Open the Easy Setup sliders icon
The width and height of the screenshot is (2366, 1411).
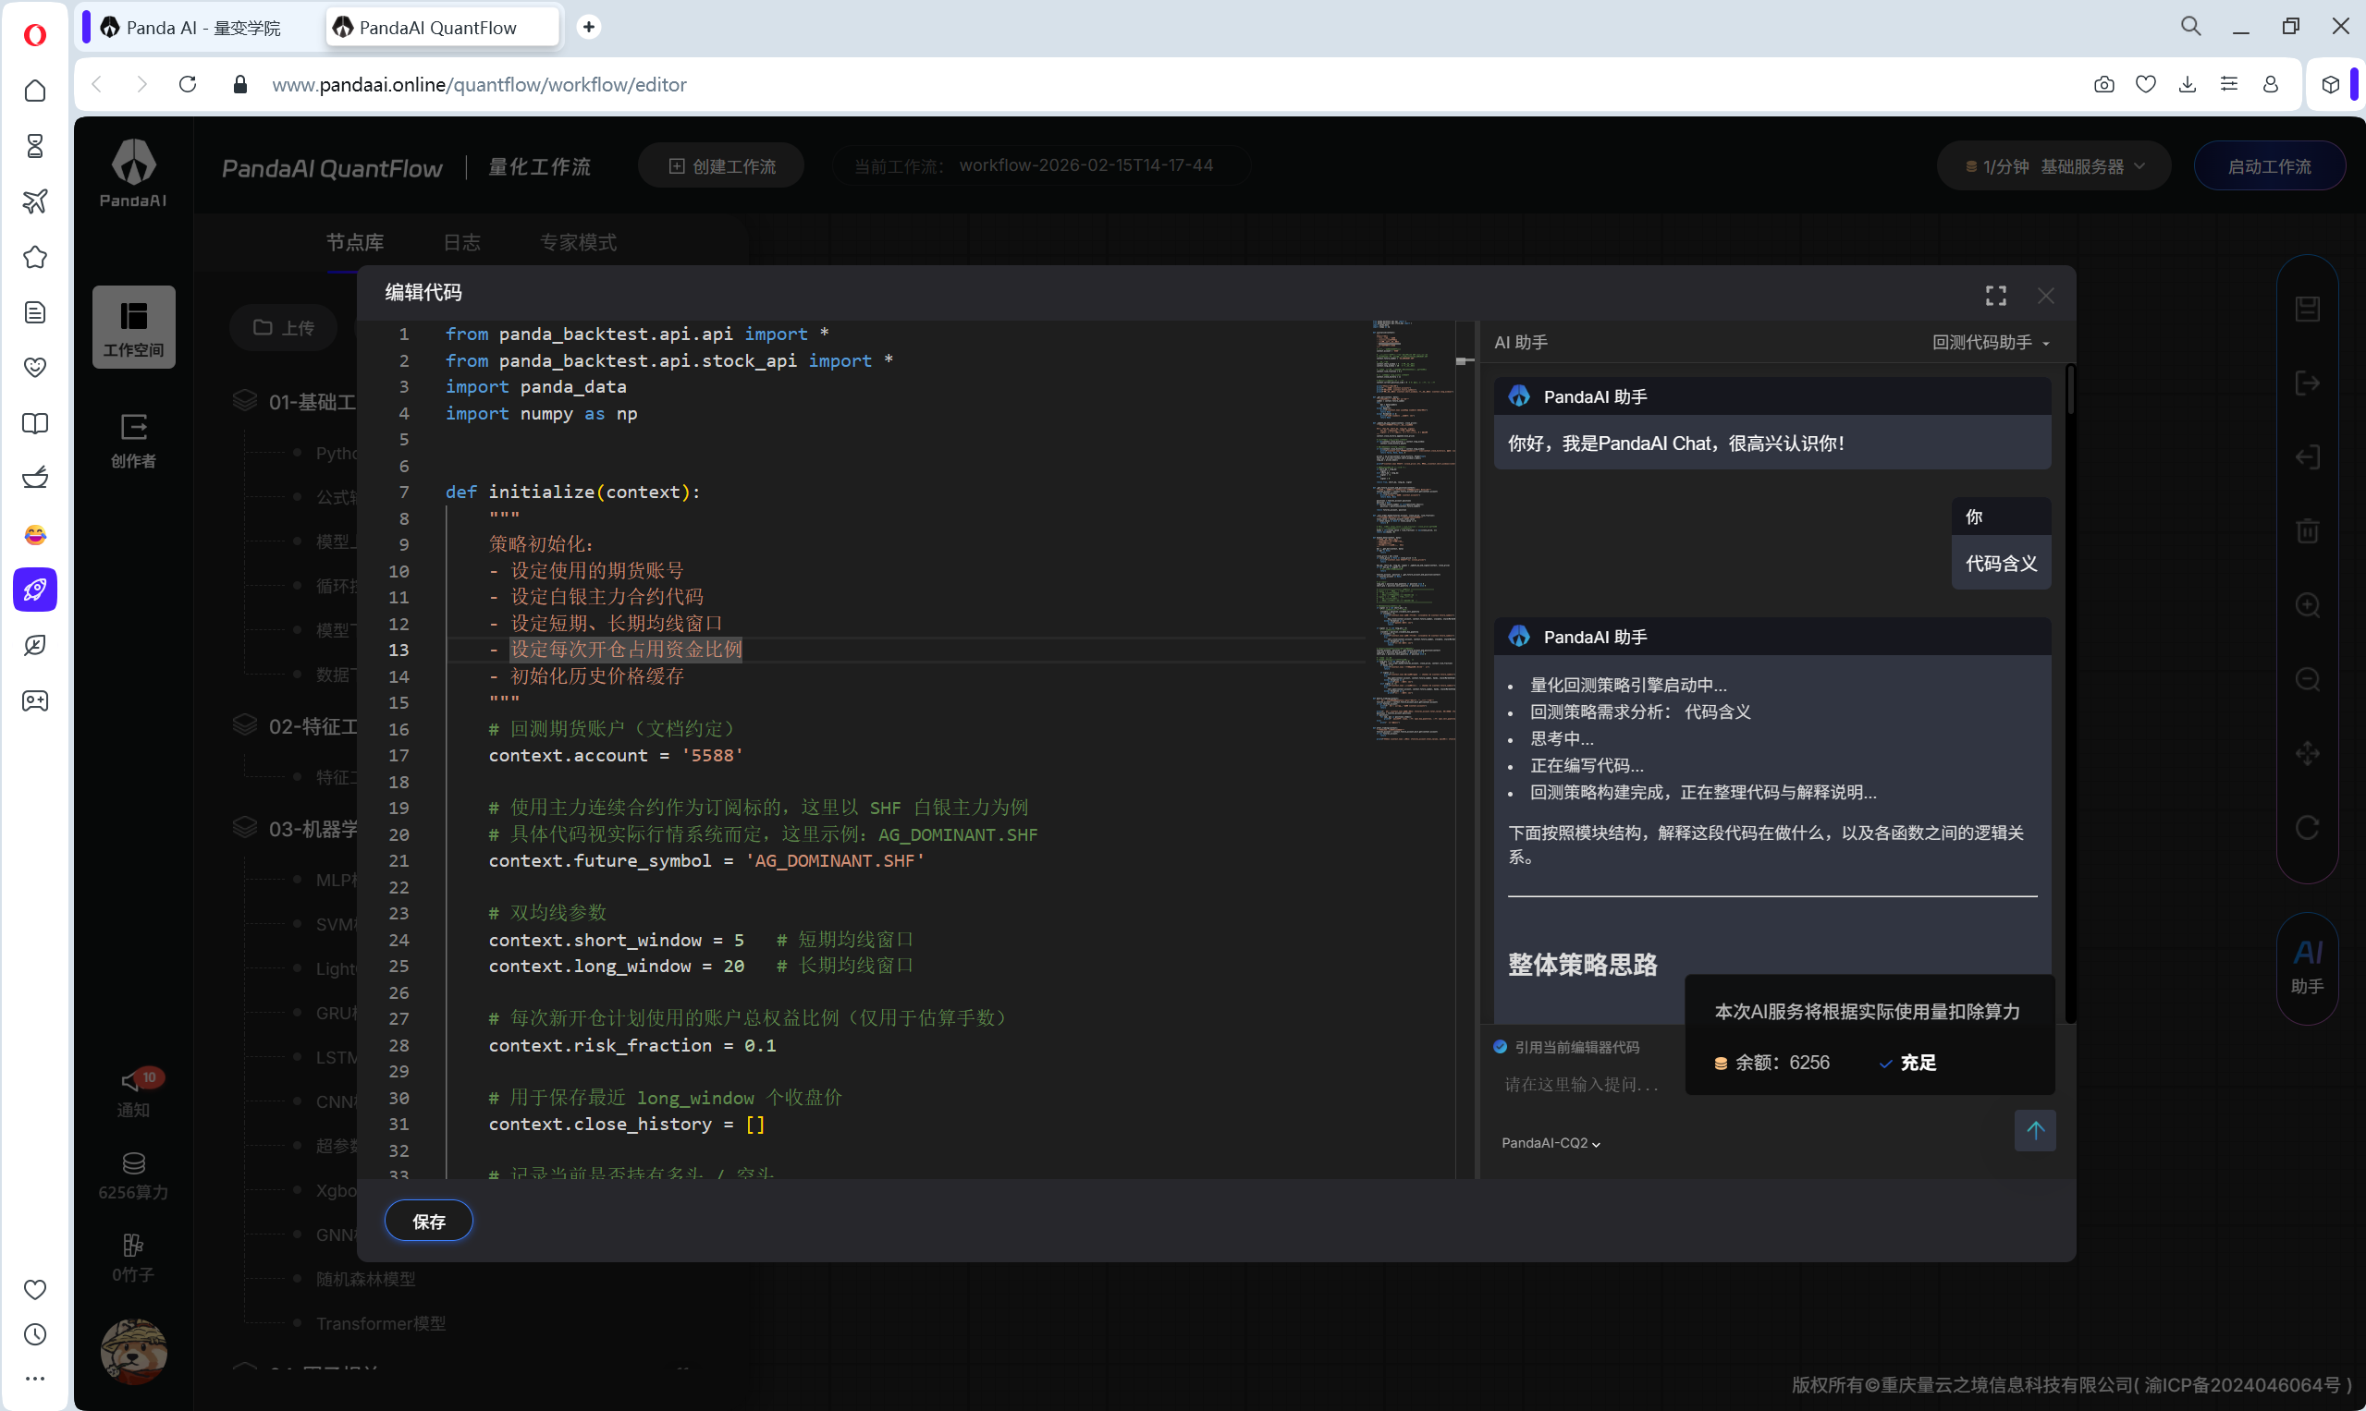tap(2229, 84)
